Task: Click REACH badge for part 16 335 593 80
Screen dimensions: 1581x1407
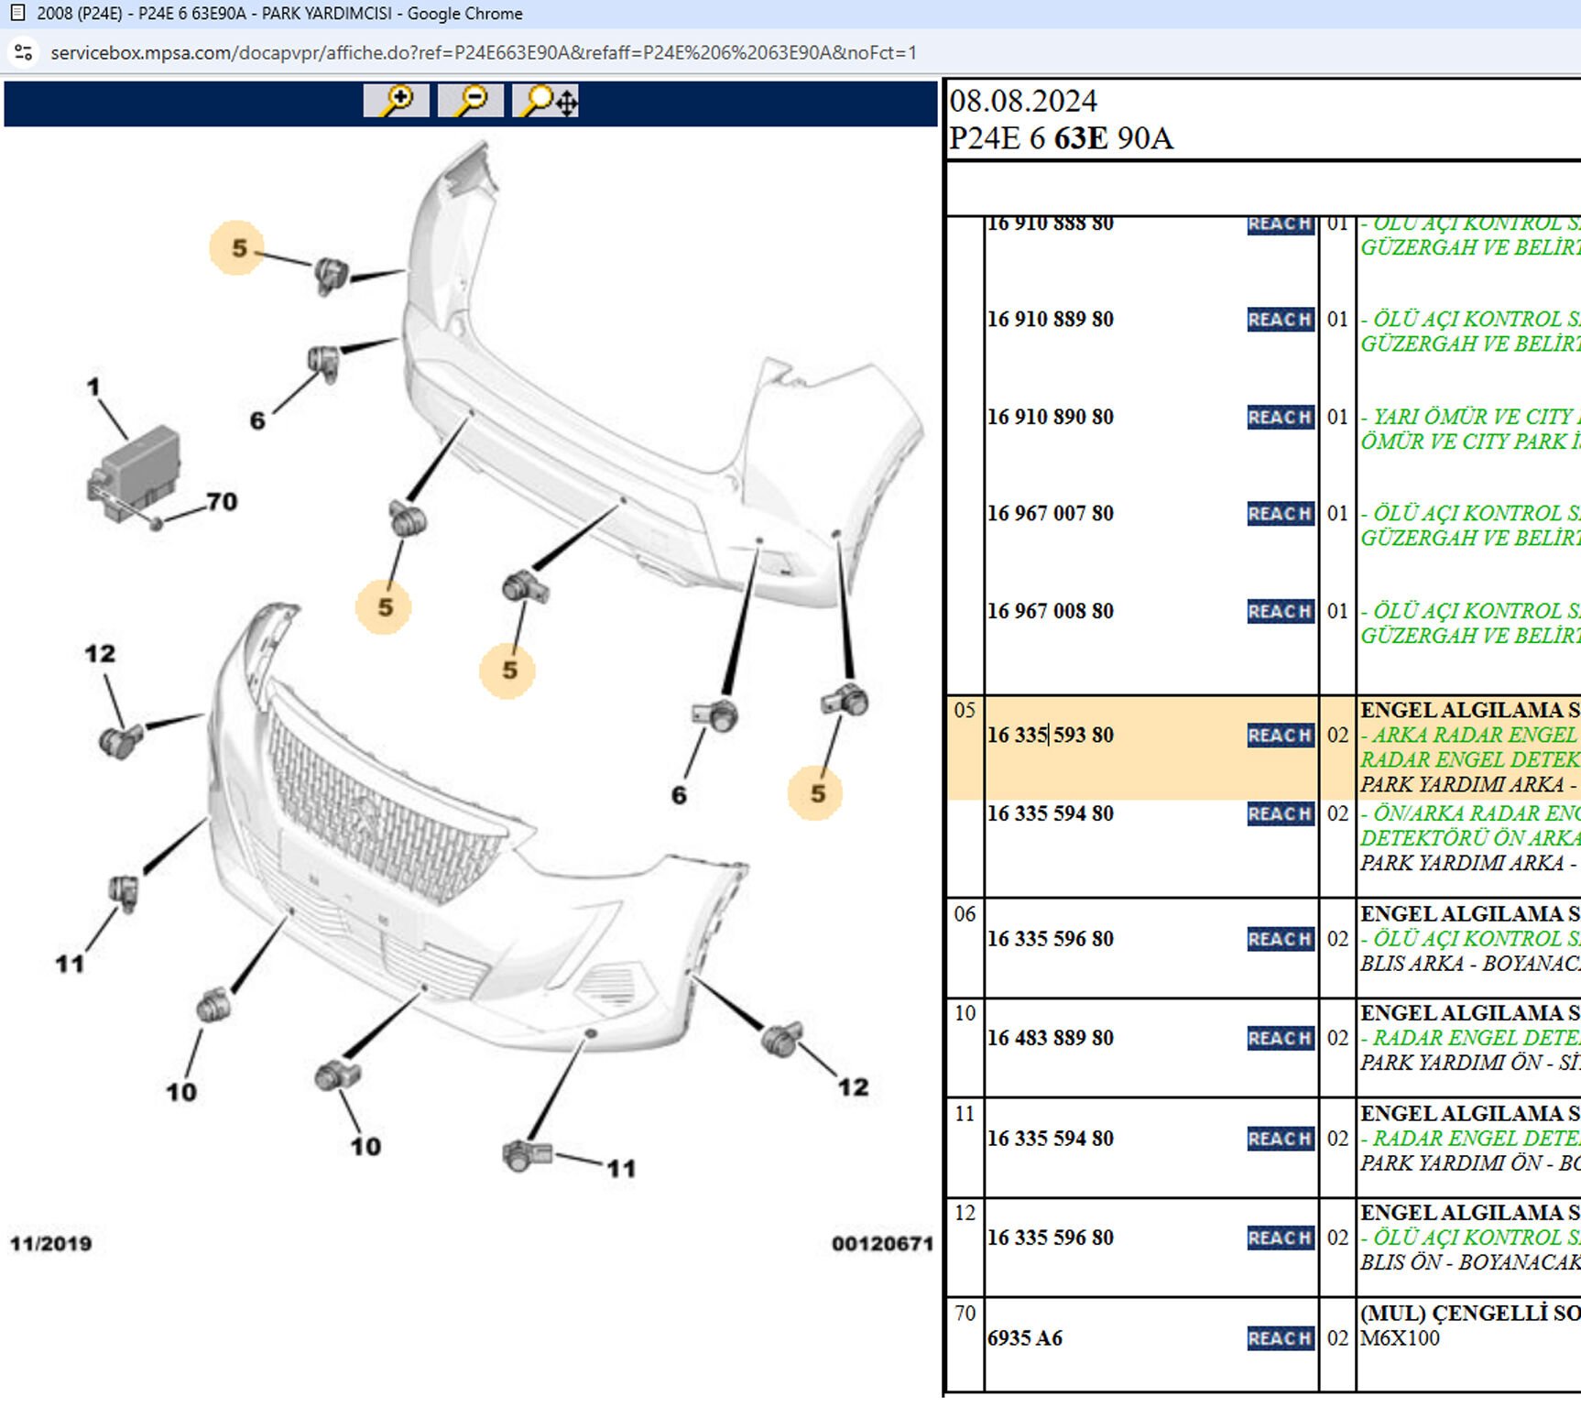Action: coord(1280,736)
